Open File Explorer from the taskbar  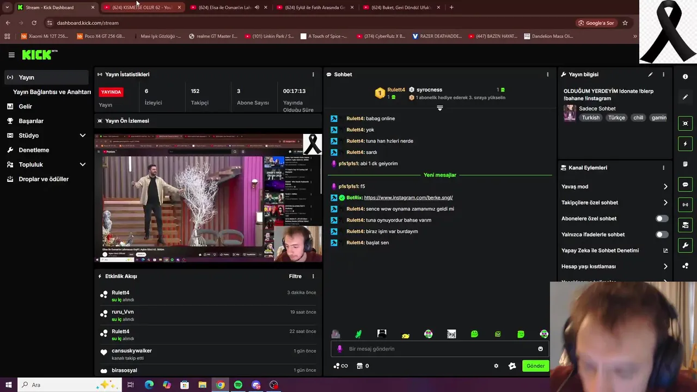click(x=202, y=385)
